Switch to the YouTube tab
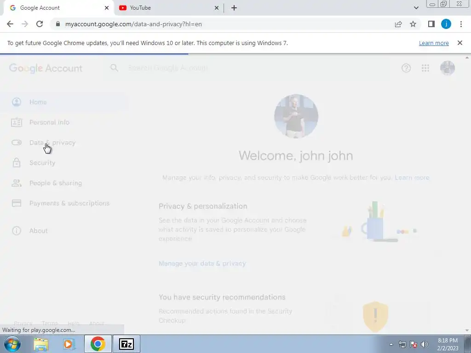 pos(168,8)
